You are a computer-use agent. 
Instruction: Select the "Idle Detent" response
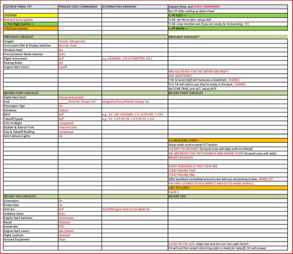click(x=80, y=231)
